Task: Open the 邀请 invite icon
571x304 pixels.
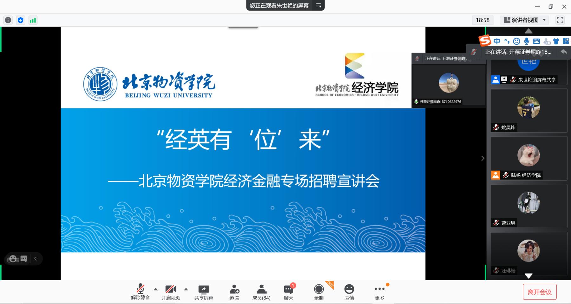Action: tap(234, 292)
